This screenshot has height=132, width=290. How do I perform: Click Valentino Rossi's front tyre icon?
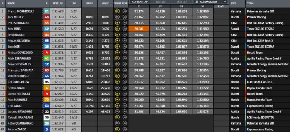[x=117, y=76]
